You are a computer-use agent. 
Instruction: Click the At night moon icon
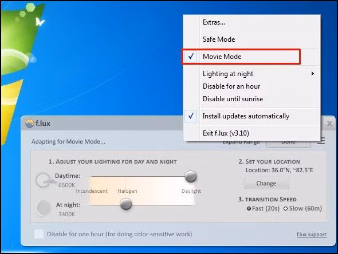[x=44, y=208]
